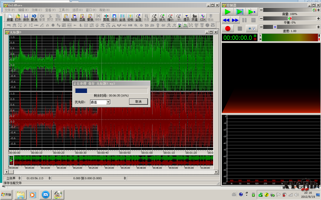Click the CDX toolbar icon
The width and height of the screenshot is (321, 200).
tap(203, 17)
